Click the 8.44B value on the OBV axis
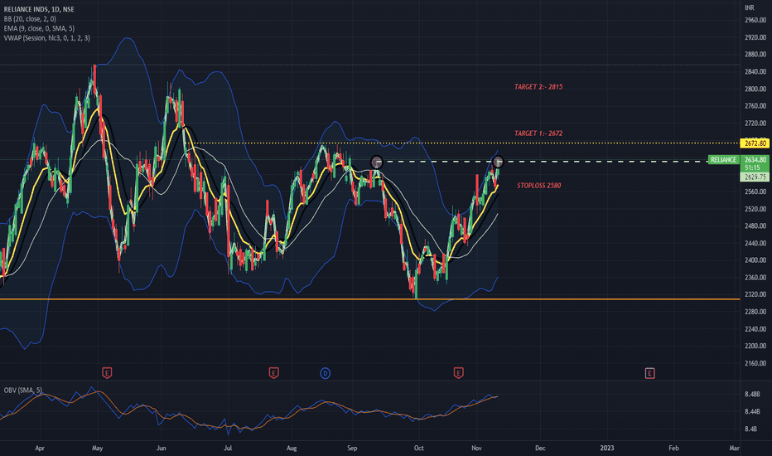Viewport: 772px width, 456px height. pos(752,411)
